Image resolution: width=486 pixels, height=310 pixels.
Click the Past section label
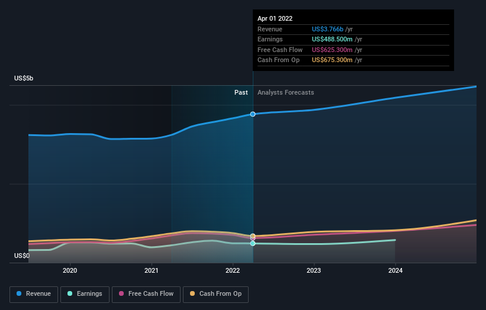tap(241, 93)
